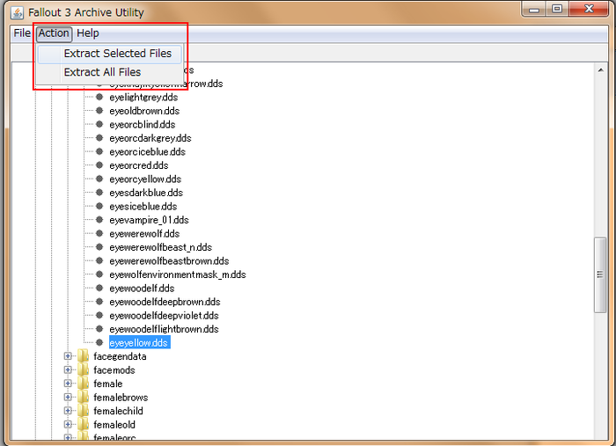Viewport: 616px width, 446px height.
Task: Select eyeorcblind.dds file
Action: click(x=143, y=125)
